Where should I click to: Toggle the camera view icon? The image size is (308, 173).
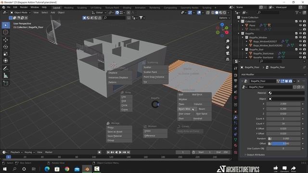(x=228, y=53)
